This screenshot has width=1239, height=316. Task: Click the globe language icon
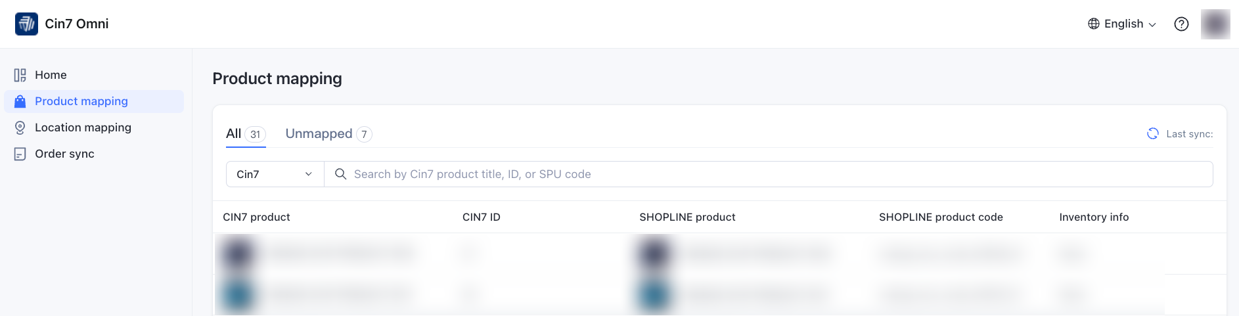coord(1094,24)
